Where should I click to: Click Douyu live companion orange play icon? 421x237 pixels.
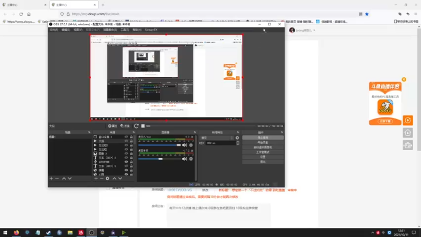(x=407, y=121)
